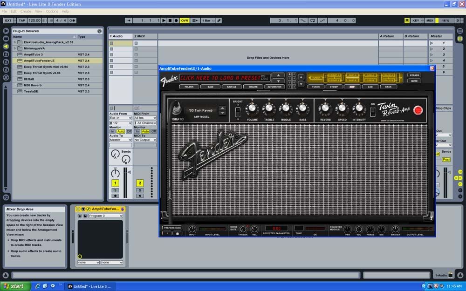466x291 pixels.
Task: Click the 120.00 tempo field
Action: tap(34, 20)
